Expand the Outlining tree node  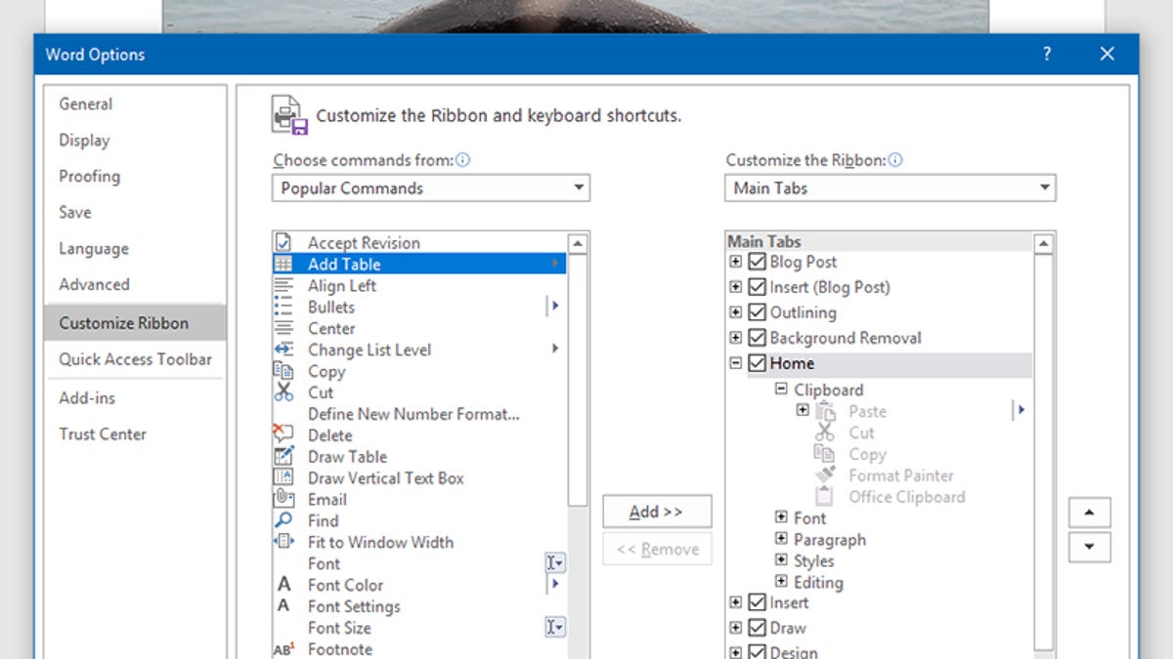pyautogui.click(x=735, y=312)
